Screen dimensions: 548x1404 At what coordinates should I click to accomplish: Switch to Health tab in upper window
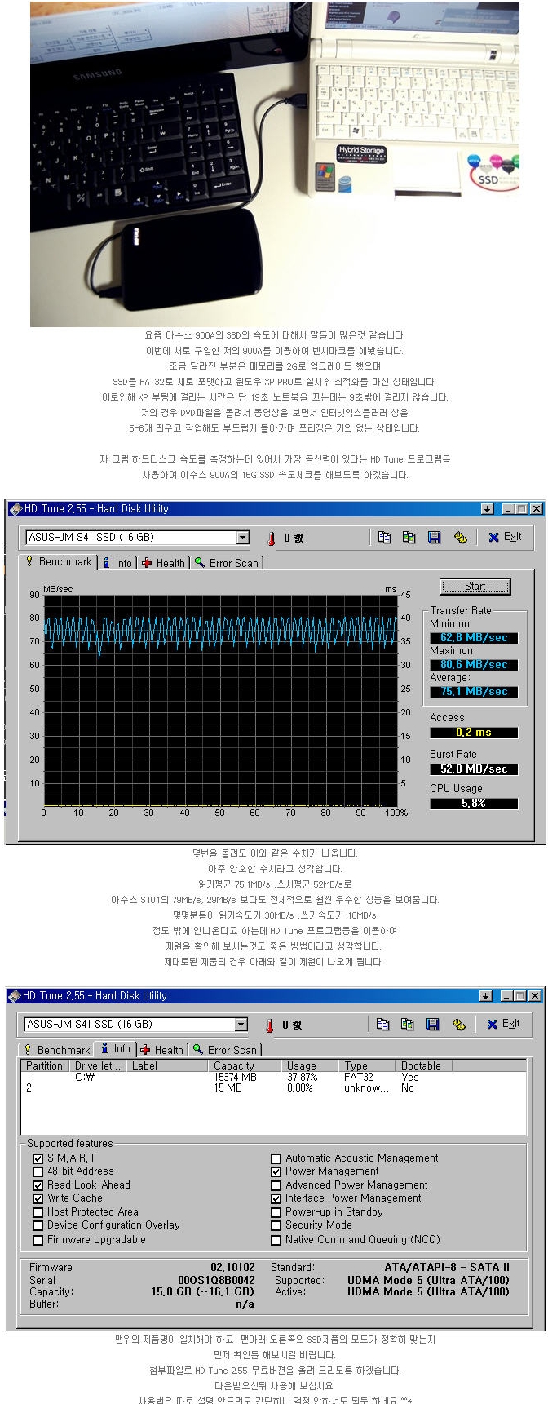coord(163,563)
